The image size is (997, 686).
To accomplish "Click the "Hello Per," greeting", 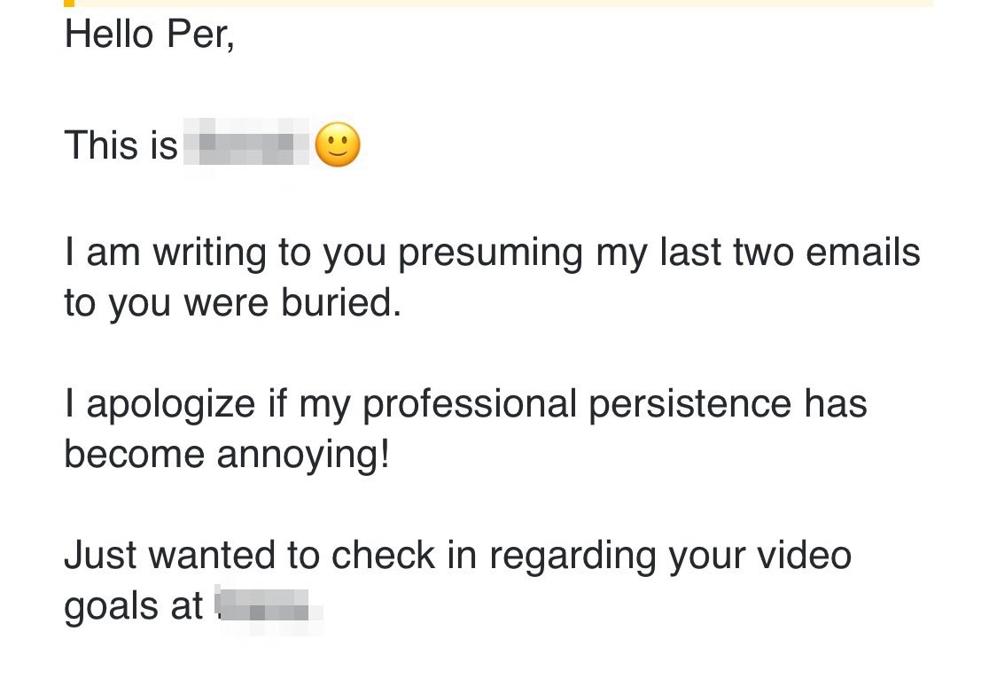I will 150,34.
